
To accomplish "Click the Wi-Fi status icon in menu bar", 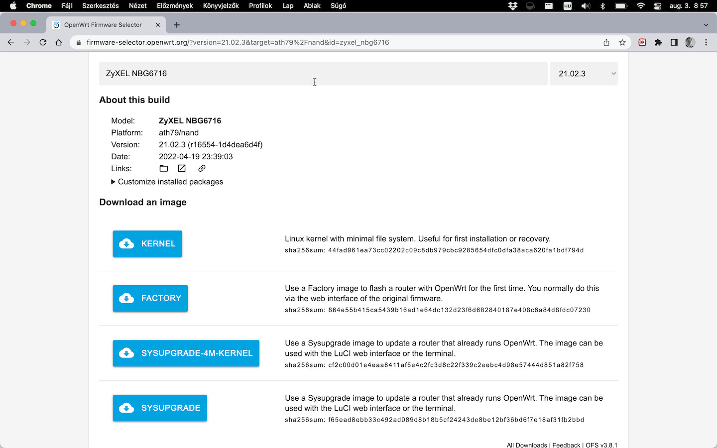I will pos(641,6).
